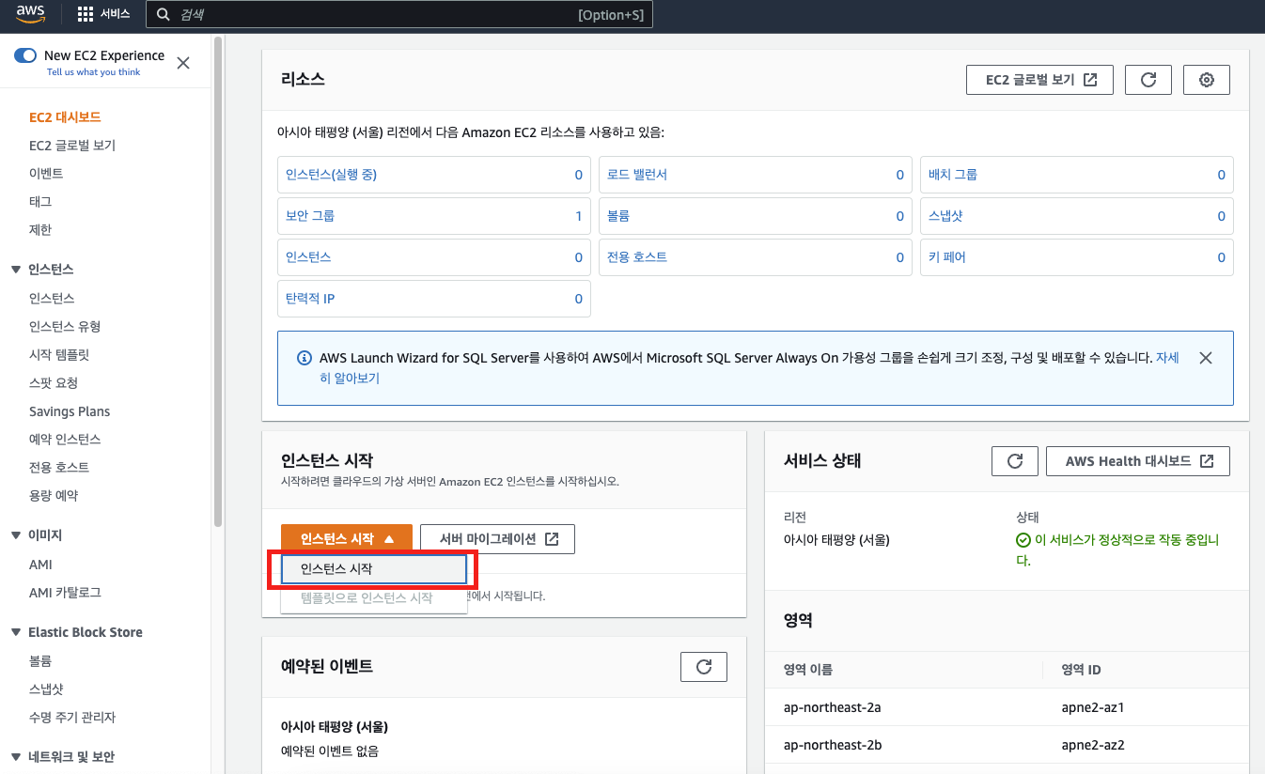The width and height of the screenshot is (1265, 774).
Task: Click the info icon in Launch Wizard banner
Action: [304, 358]
